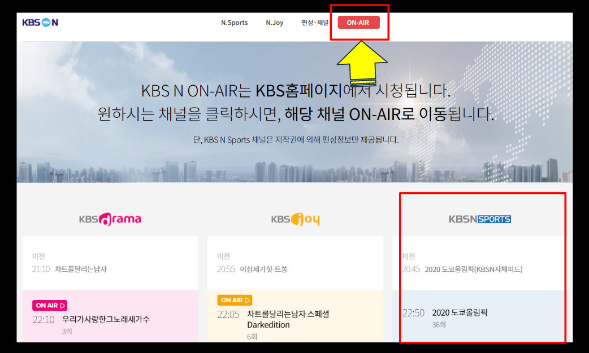Click the 3회 episode label
Viewport: 589px width, 353px height.
[x=67, y=331]
